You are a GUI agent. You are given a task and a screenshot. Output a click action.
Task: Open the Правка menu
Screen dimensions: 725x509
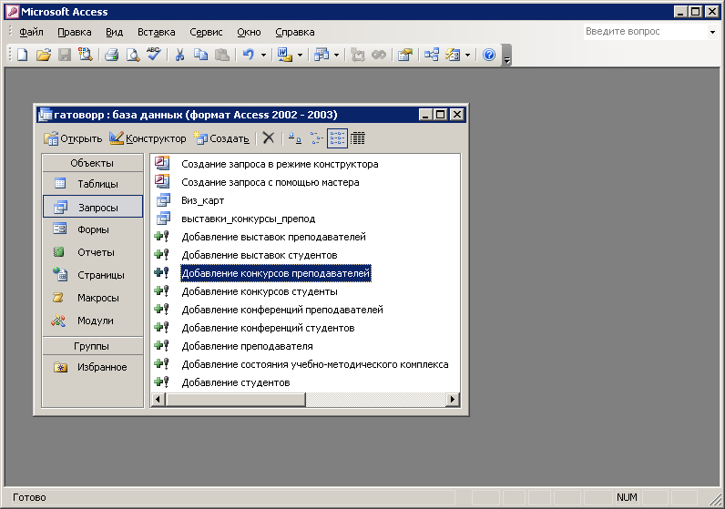[75, 32]
